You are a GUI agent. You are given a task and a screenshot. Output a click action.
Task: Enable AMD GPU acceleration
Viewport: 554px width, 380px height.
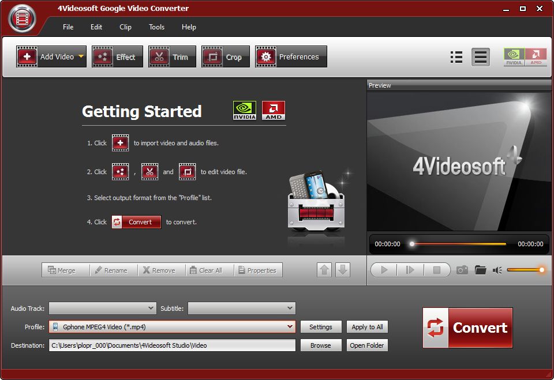[x=536, y=57]
